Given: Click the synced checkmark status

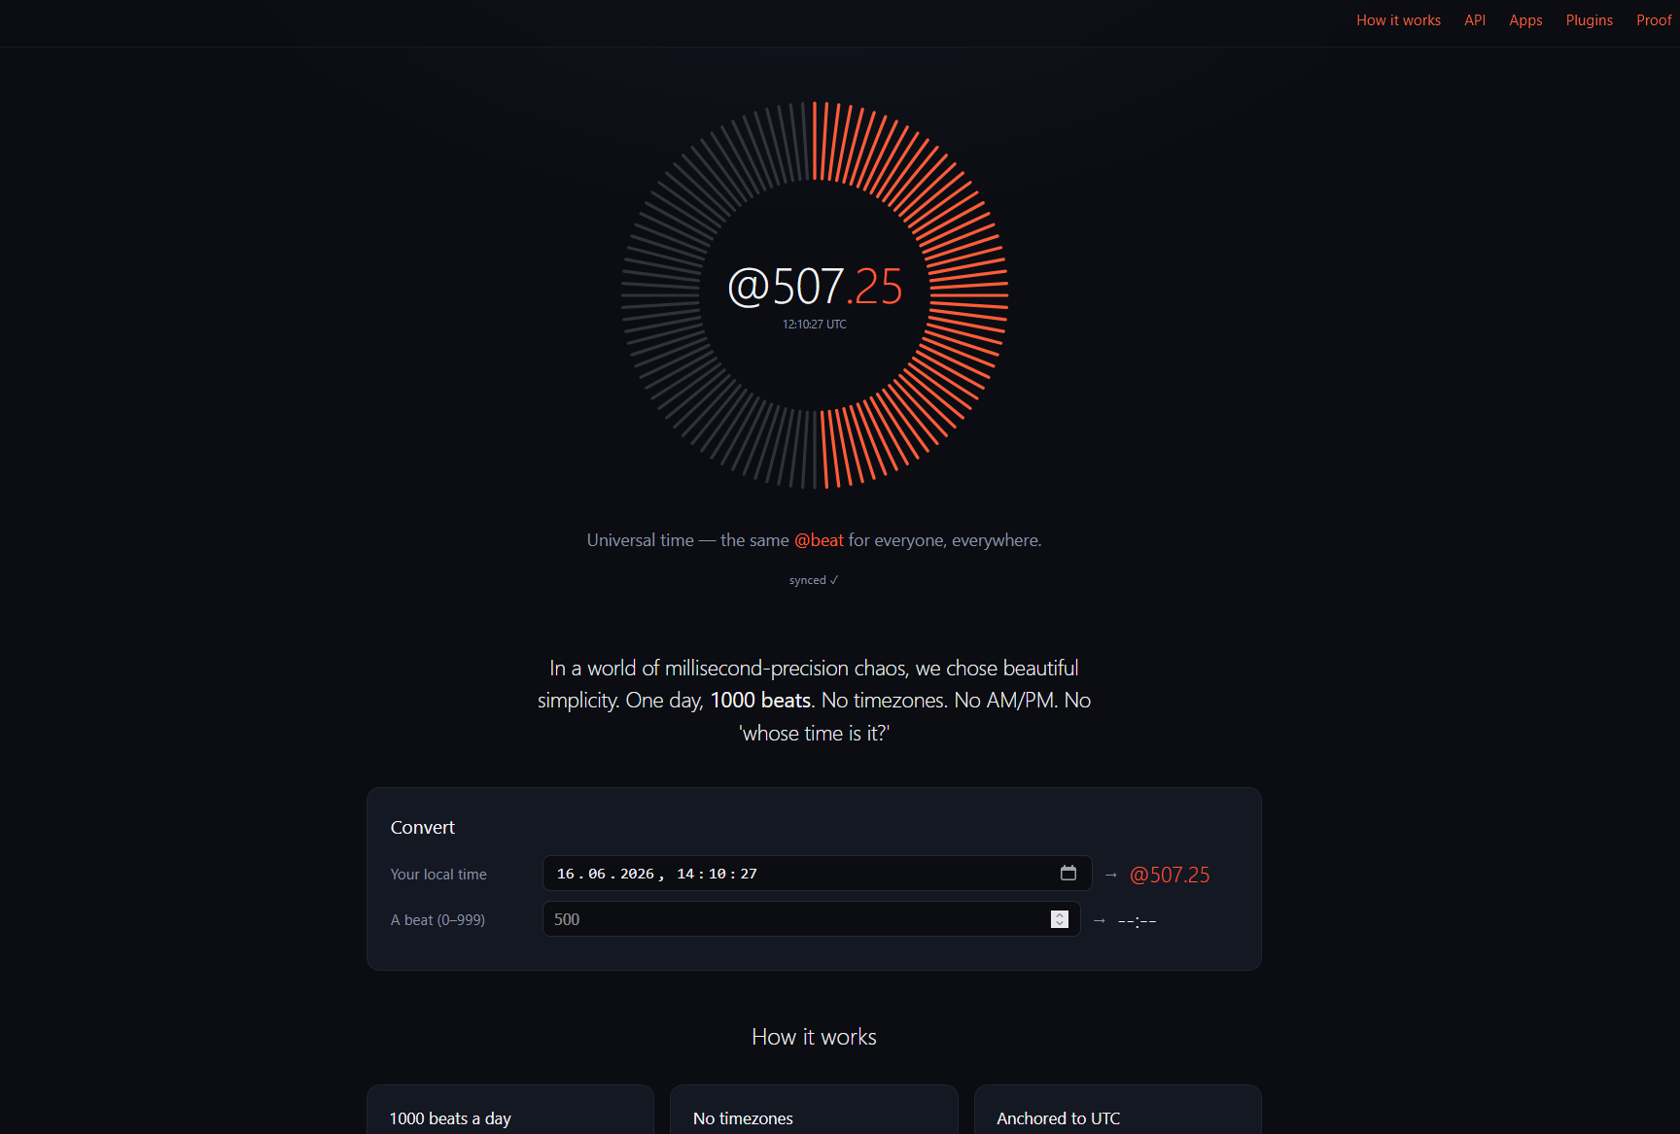Looking at the screenshot, I should [x=814, y=580].
